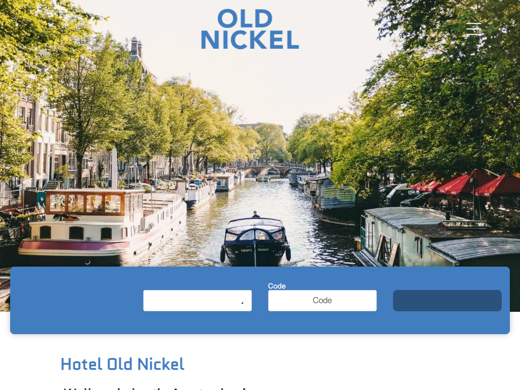Screen dimensions: 520x390
Task: Click the word OLD in the logo
Action: [x=245, y=19]
